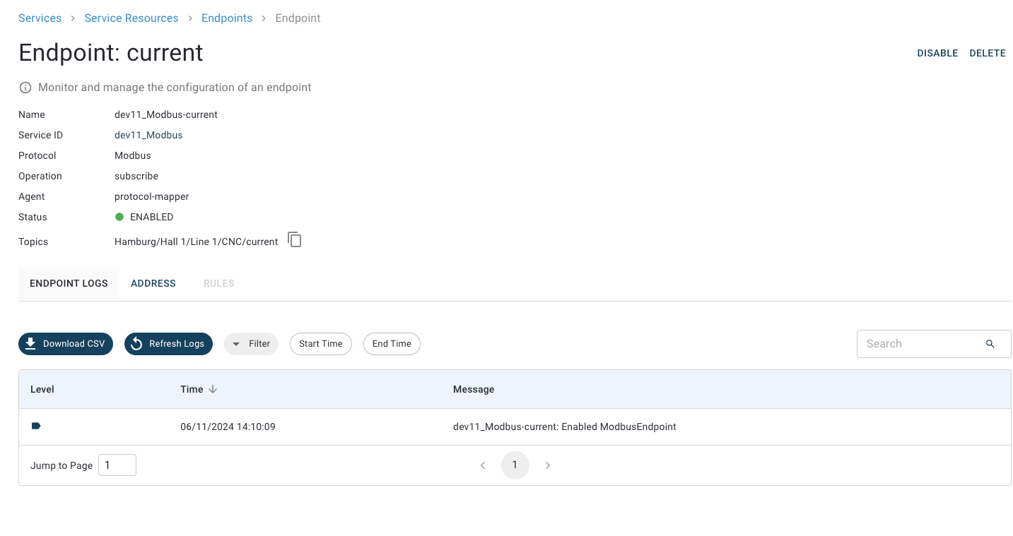Switch to the Address tab
Image resolution: width=1013 pixels, height=536 pixels.
[153, 283]
